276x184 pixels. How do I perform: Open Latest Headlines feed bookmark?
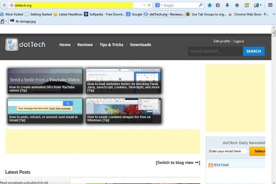pos(68,14)
